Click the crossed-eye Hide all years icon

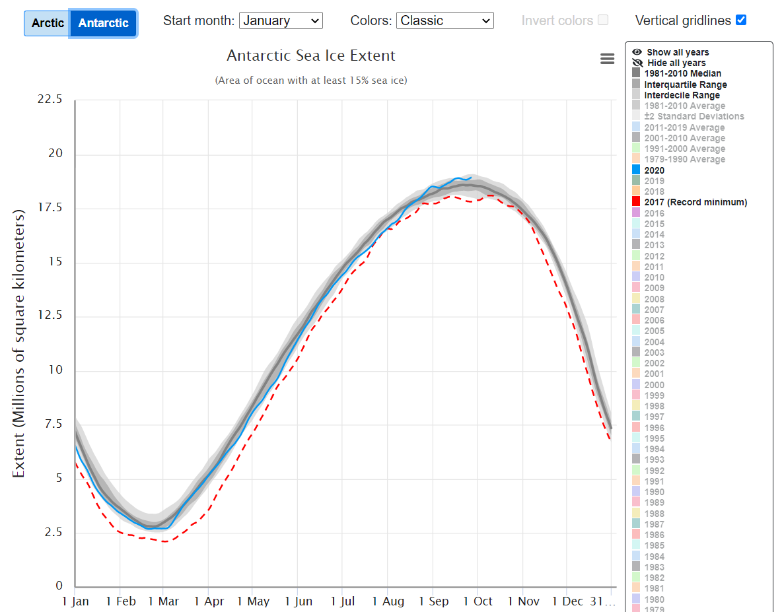[637, 63]
